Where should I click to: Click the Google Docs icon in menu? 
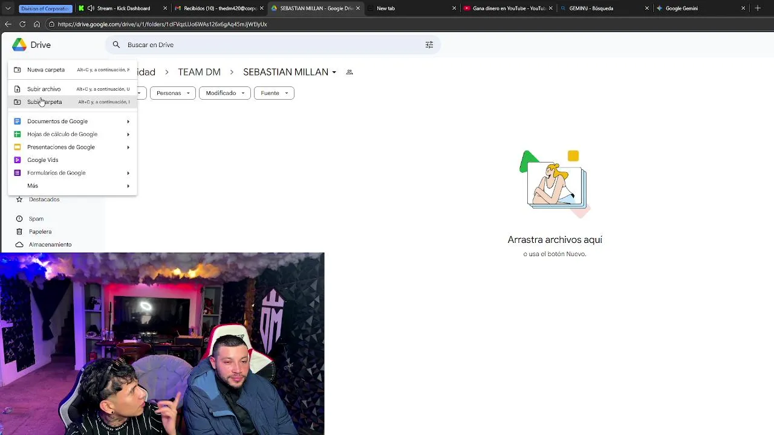[18, 121]
